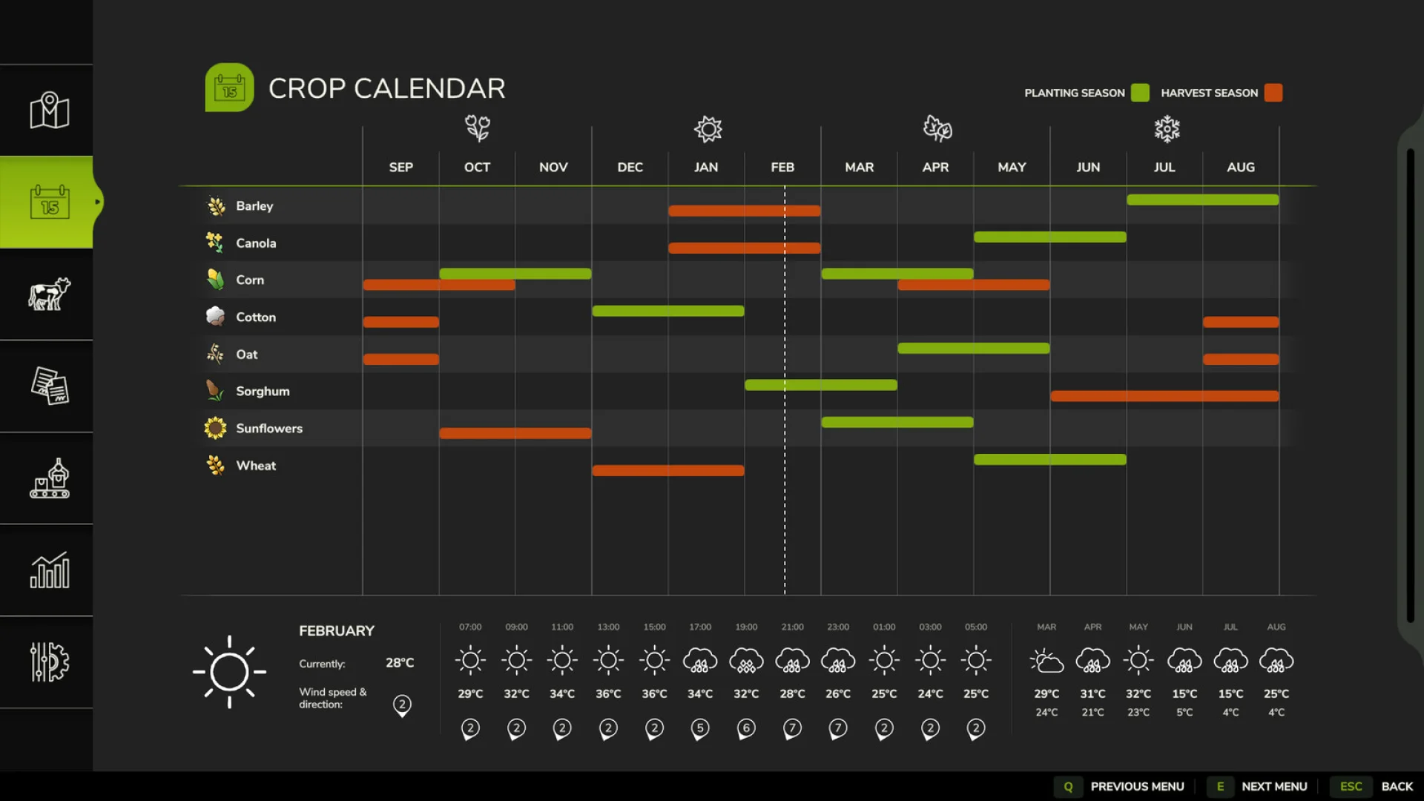Click the summer sun season icon
Screen dimensions: 1424x801
(x=706, y=128)
